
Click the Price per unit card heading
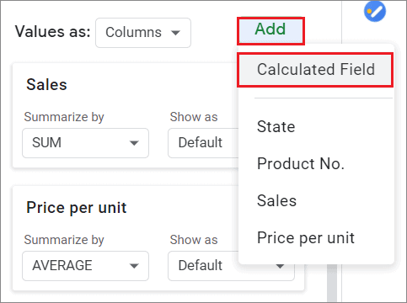77,208
